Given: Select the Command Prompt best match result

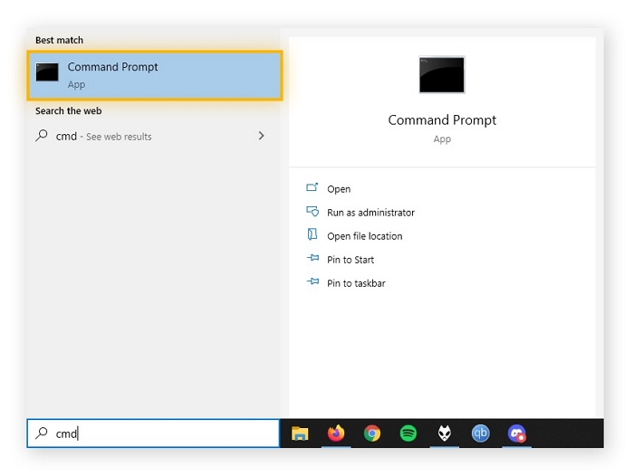Looking at the screenshot, I should tap(155, 75).
